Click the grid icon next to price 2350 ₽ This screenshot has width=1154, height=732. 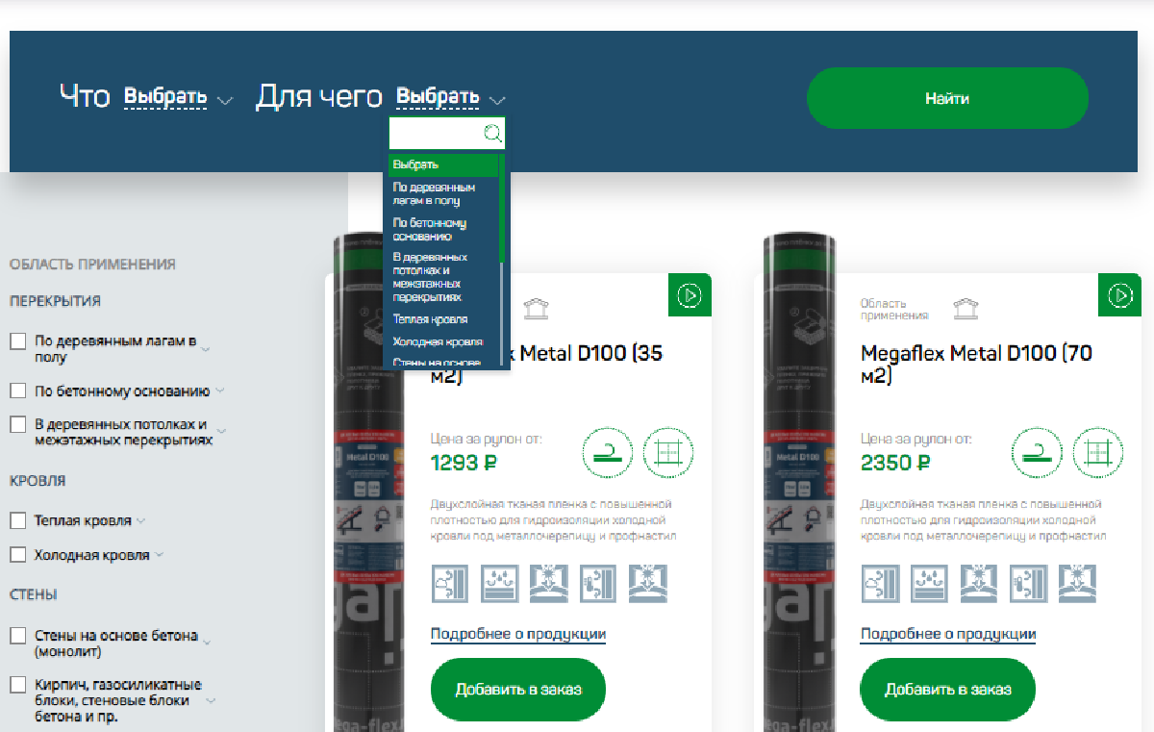[1096, 452]
